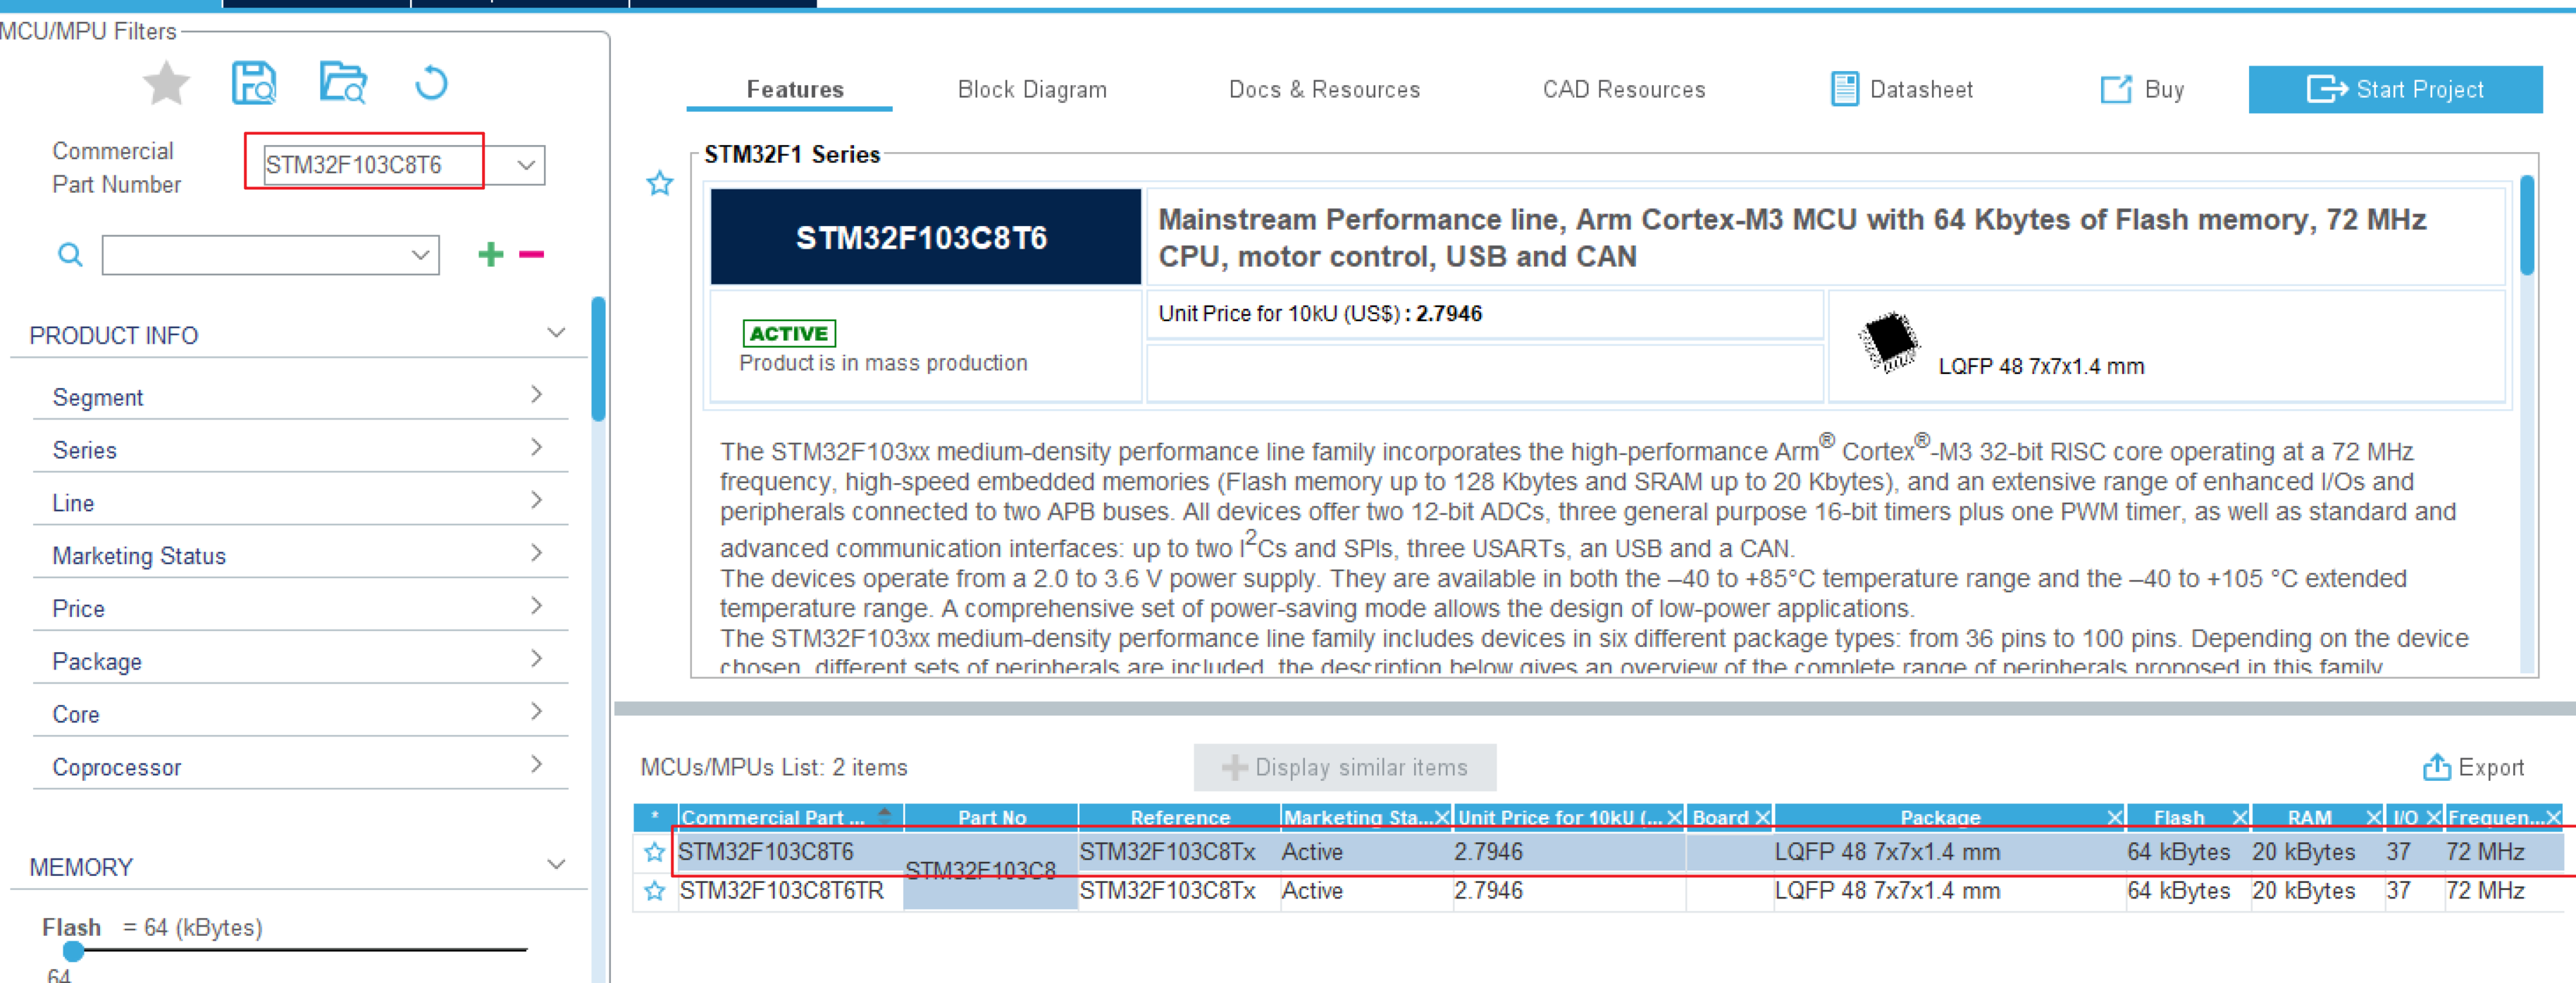Click the gray favorites star icon
This screenshot has width=2576, height=983.
pyautogui.click(x=166, y=83)
